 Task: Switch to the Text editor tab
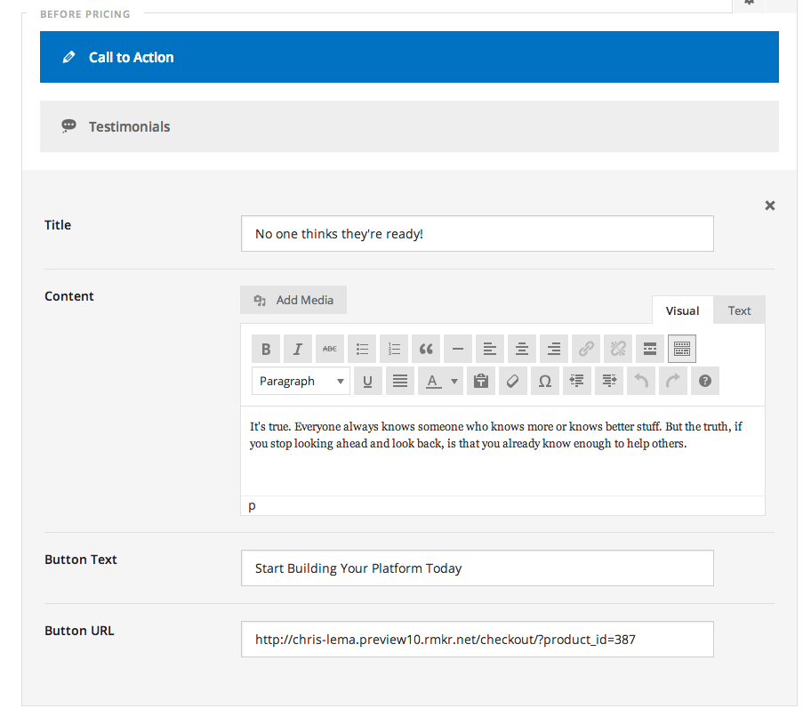pyautogui.click(x=738, y=310)
